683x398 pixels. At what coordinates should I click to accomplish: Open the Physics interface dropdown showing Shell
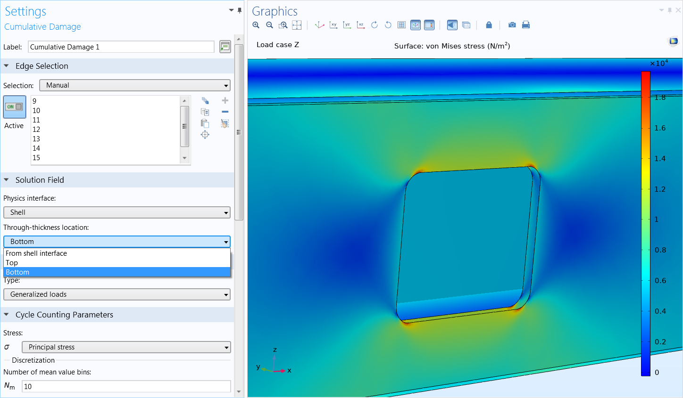[117, 212]
